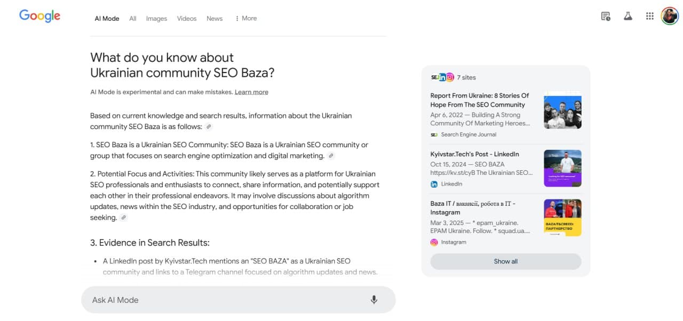The height and width of the screenshot is (321, 683).
Task: Switch to the Images tab
Action: coord(156,18)
